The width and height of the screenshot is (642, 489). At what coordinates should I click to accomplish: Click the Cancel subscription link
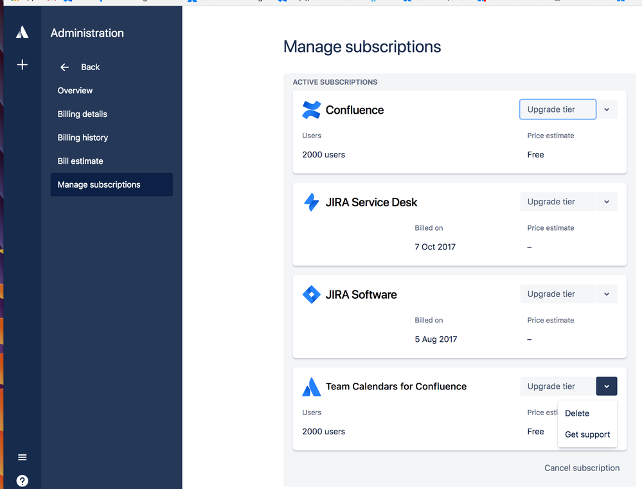582,468
